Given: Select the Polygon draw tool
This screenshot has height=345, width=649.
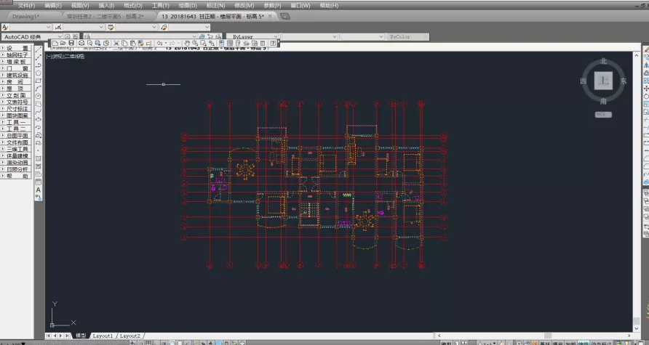Looking at the screenshot, I should point(38,73).
